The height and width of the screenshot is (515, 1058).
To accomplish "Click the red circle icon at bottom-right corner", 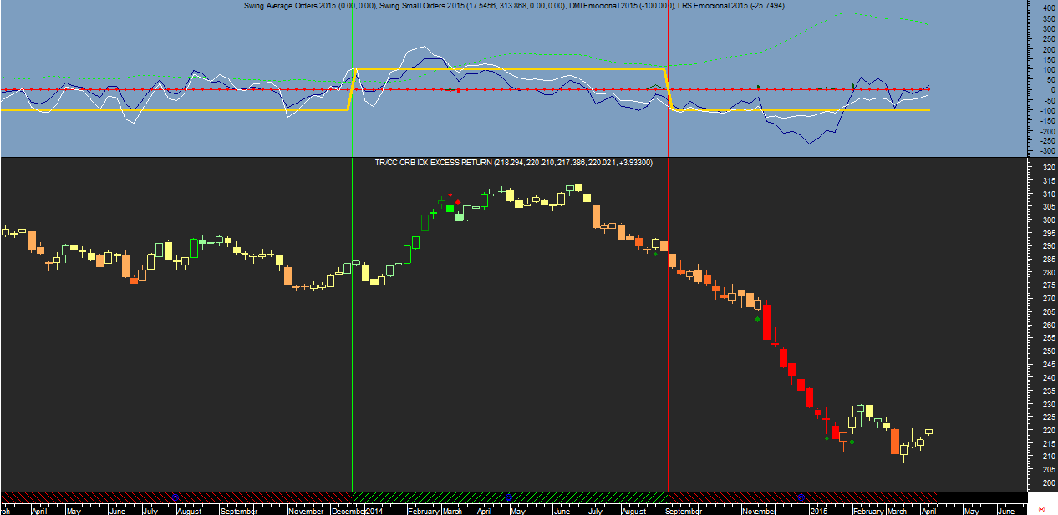I will click(x=1041, y=508).
